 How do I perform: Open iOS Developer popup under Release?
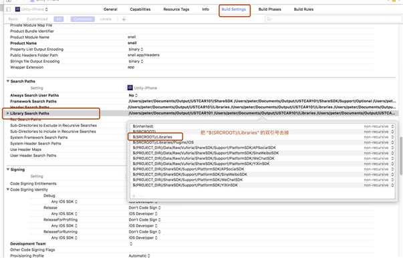[143, 213]
